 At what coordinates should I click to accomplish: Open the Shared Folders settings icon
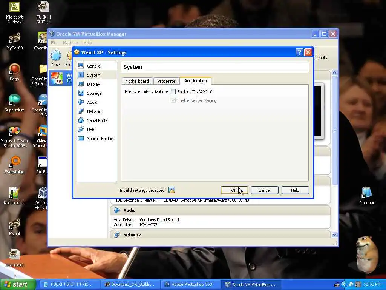[81, 138]
